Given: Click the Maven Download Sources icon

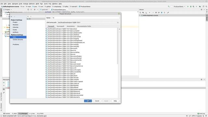Looking at the screenshot, I should point(146,13).
